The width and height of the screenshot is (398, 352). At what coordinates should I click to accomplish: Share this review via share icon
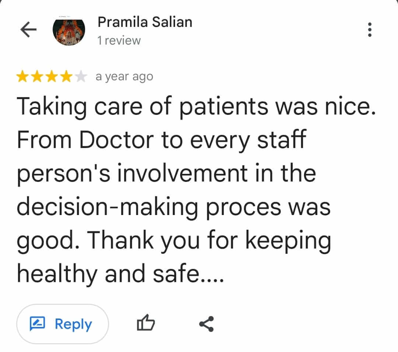206,324
